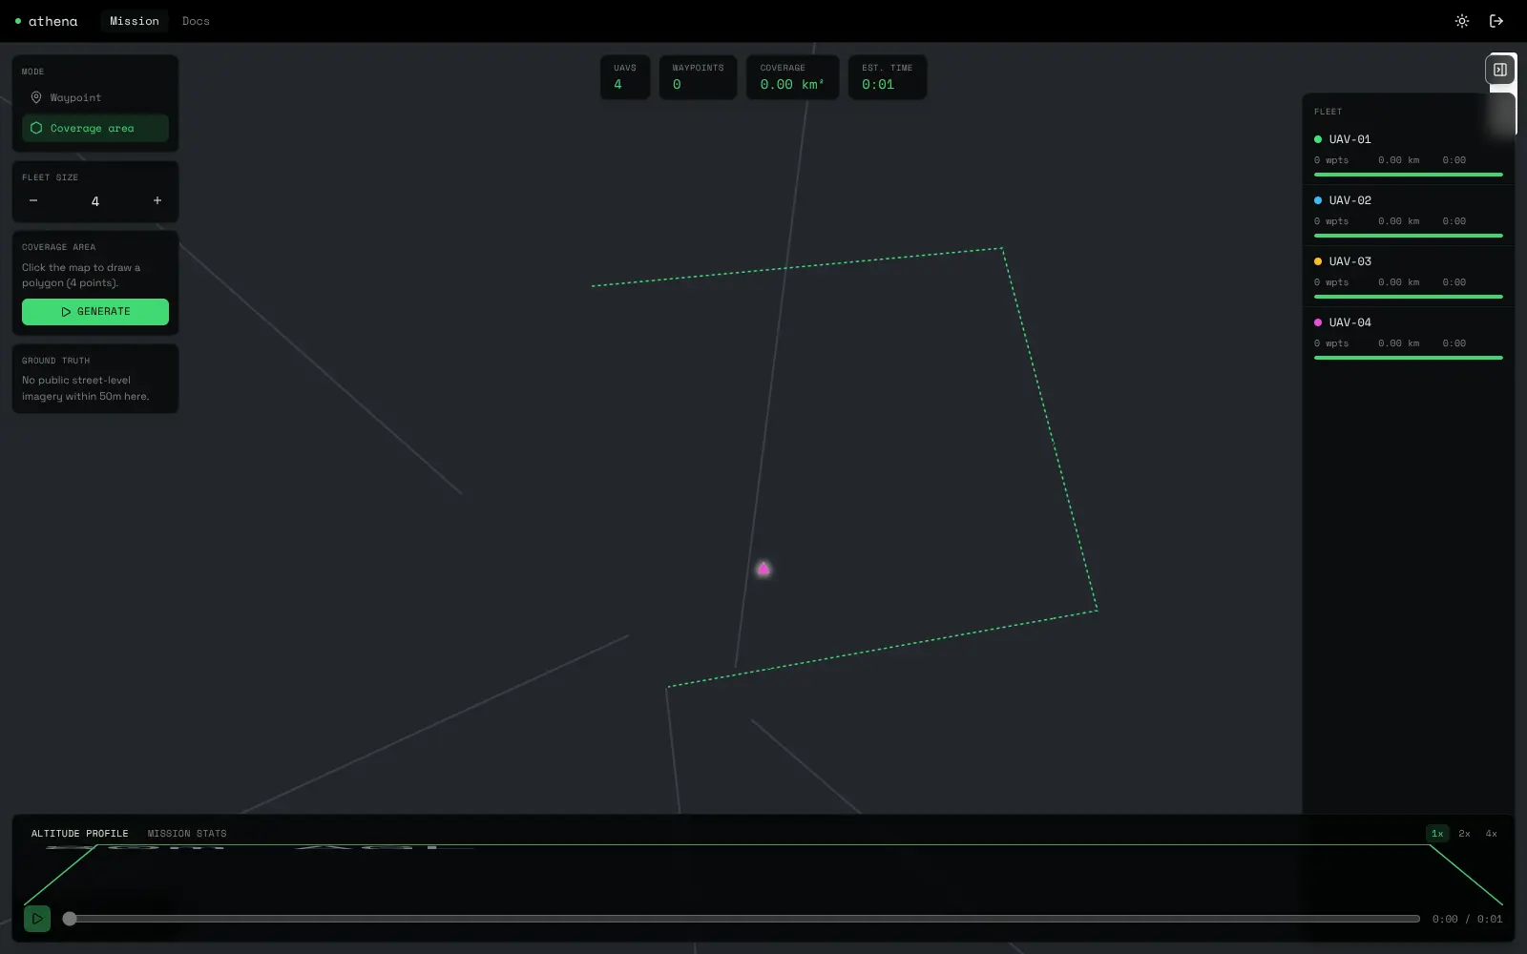The image size is (1527, 954).
Task: Switch to Altitude Profile tab
Action: [x=80, y=834]
